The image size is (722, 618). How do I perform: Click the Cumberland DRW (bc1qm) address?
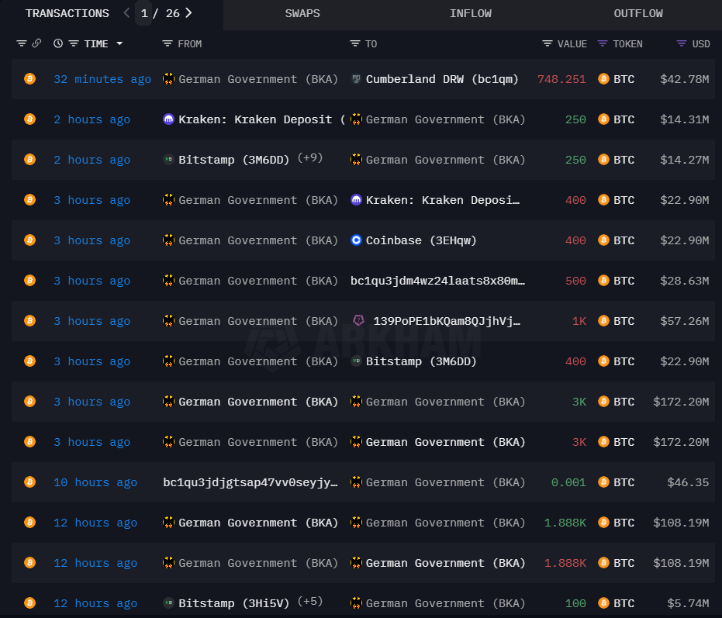click(x=442, y=79)
